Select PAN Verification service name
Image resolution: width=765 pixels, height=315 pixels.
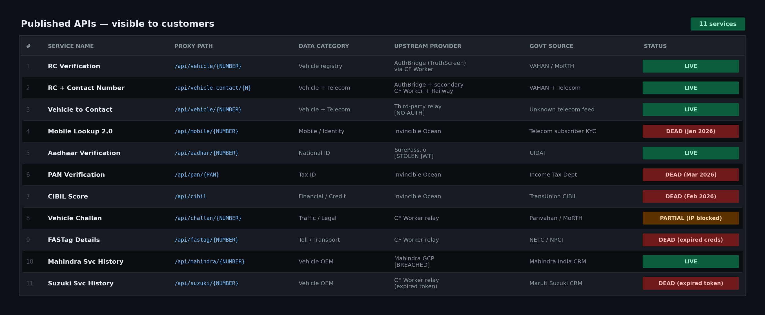click(x=76, y=175)
